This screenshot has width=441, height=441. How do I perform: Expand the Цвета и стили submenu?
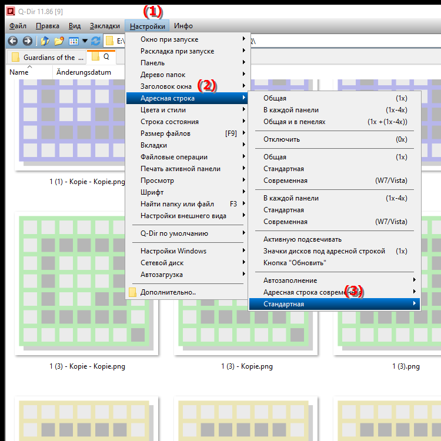tap(187, 110)
